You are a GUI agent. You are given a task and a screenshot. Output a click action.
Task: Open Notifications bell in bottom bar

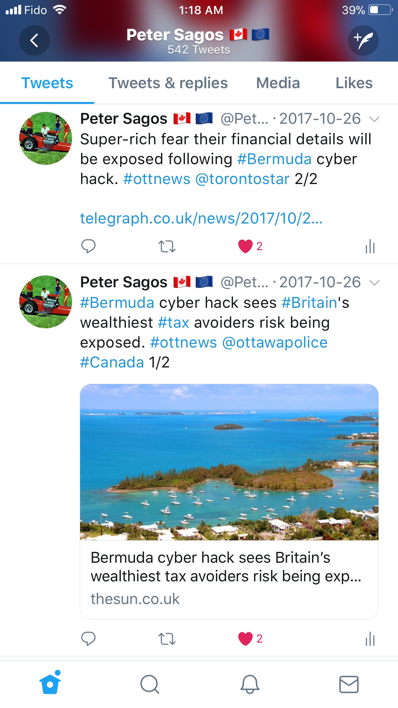pyautogui.click(x=250, y=684)
